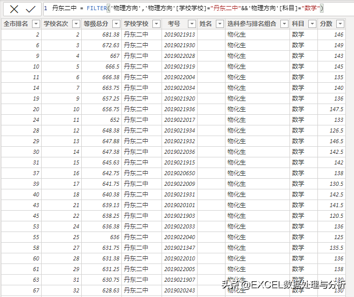Select exam number cell 2019022009

(x=179, y=184)
